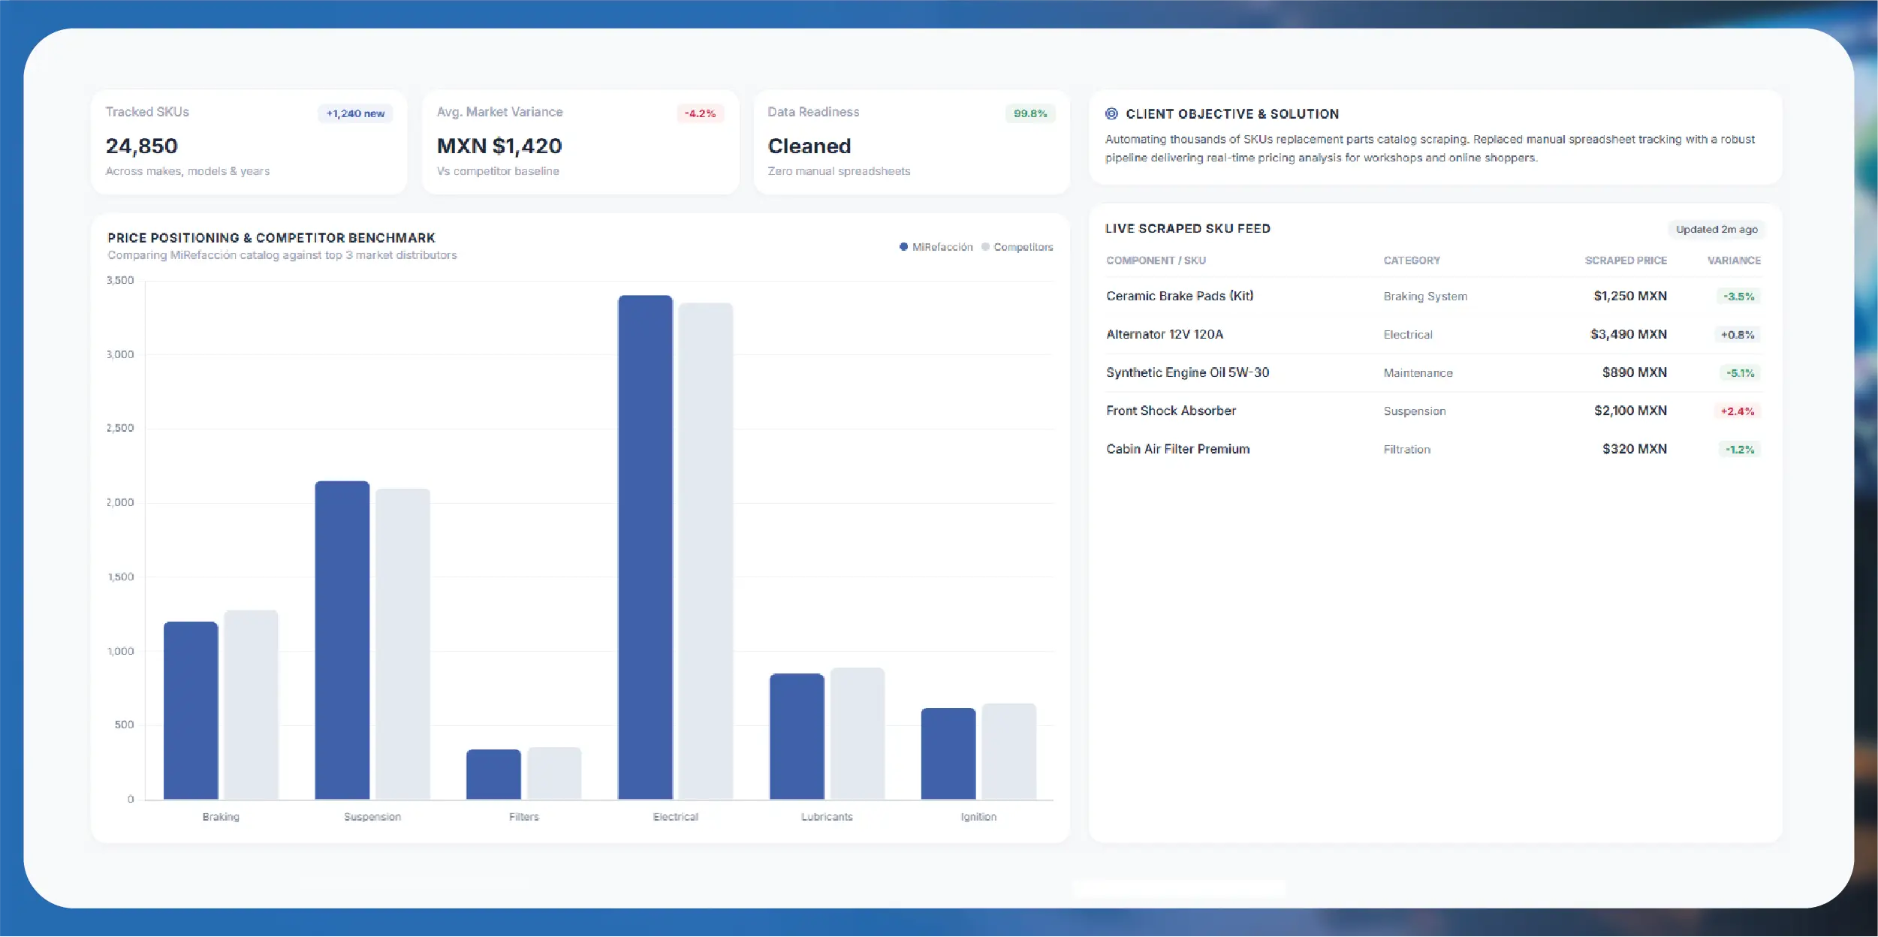Click the '$2,100 MXN' price cell
The width and height of the screenshot is (1878, 937).
click(1630, 411)
